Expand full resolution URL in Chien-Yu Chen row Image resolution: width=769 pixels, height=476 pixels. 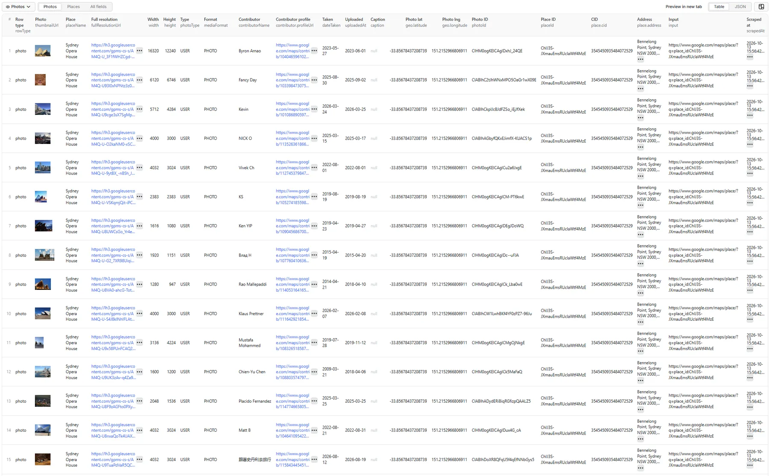[140, 372]
